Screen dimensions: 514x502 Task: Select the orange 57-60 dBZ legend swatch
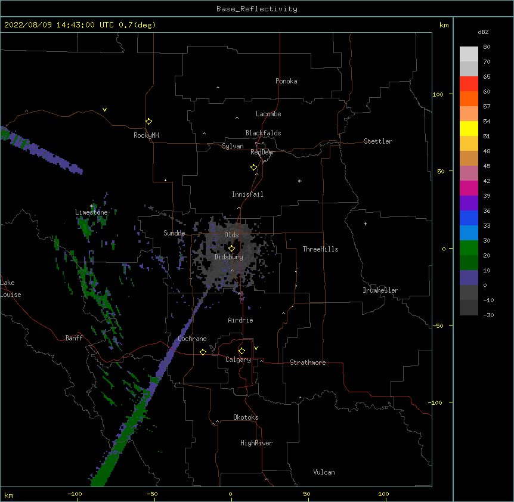(x=469, y=98)
